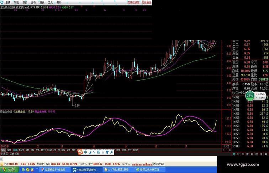Switch indicator to DMA
The width and height of the screenshot is (269, 173).
(32, 150)
